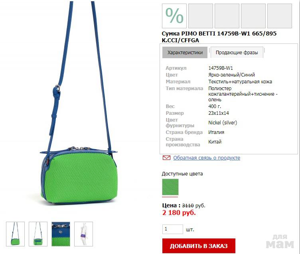Image resolution: width=300 pixels, height=254 pixels.
Task: Choose the green color swatch under Доступные цвета
Action: click(x=170, y=187)
